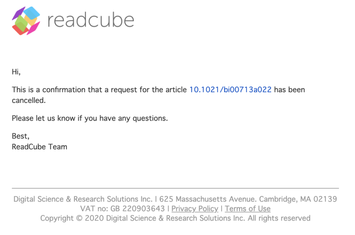Click the word "cancelled." in the message
The width and height of the screenshot is (355, 235).
28,101
